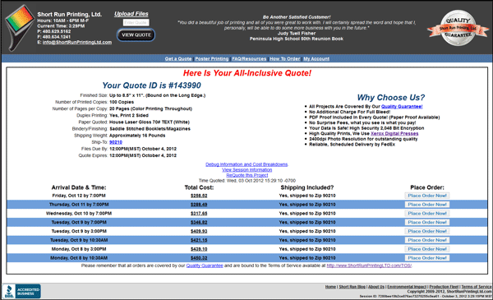Click the Ship-To zip code 90210 link
This screenshot has height=300, width=493.
tap(116, 142)
